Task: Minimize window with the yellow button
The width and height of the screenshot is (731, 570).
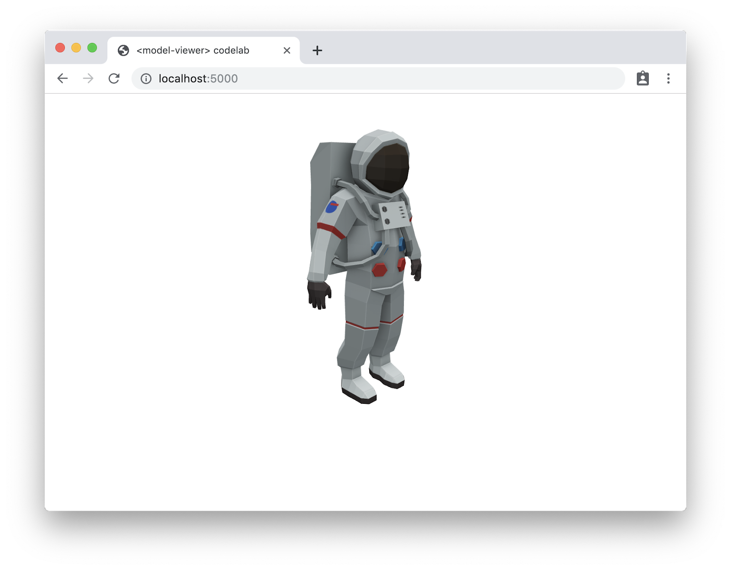Action: (76, 48)
